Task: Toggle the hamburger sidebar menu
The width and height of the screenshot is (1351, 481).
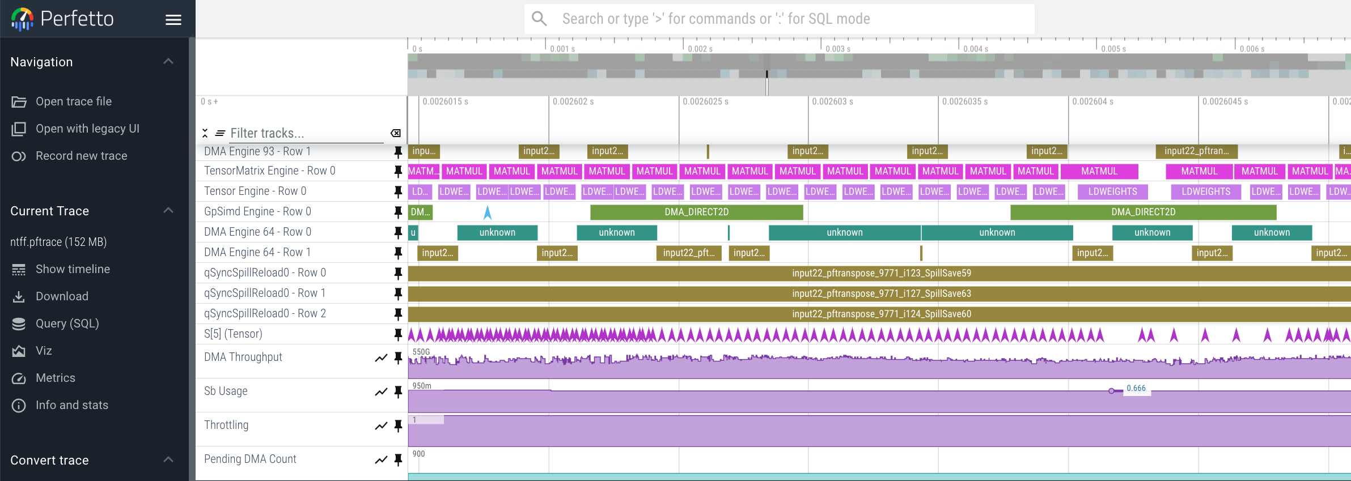Action: [x=173, y=20]
